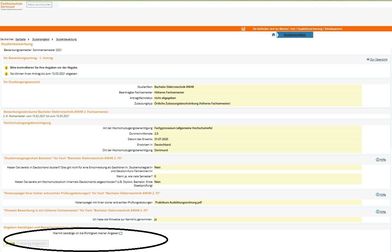The image size is (392, 252).
Task: Click the checkmark icon in orange mode bar
Action: click(243, 29)
